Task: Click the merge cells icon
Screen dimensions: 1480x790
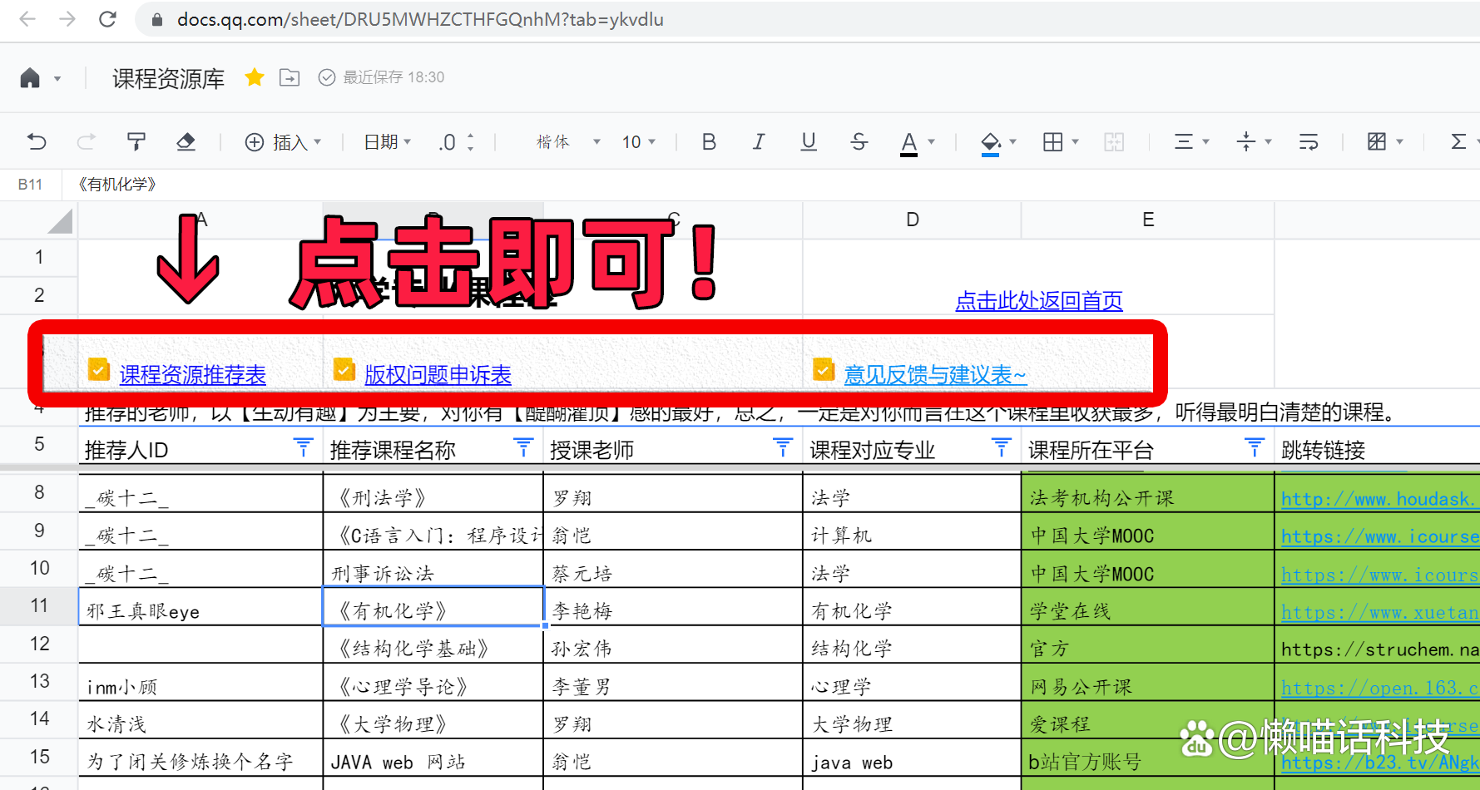Action: [1114, 142]
